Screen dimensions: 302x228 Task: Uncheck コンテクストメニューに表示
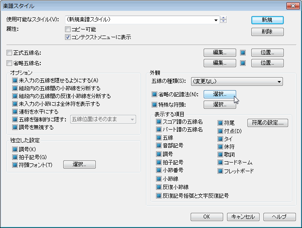pos(68,37)
